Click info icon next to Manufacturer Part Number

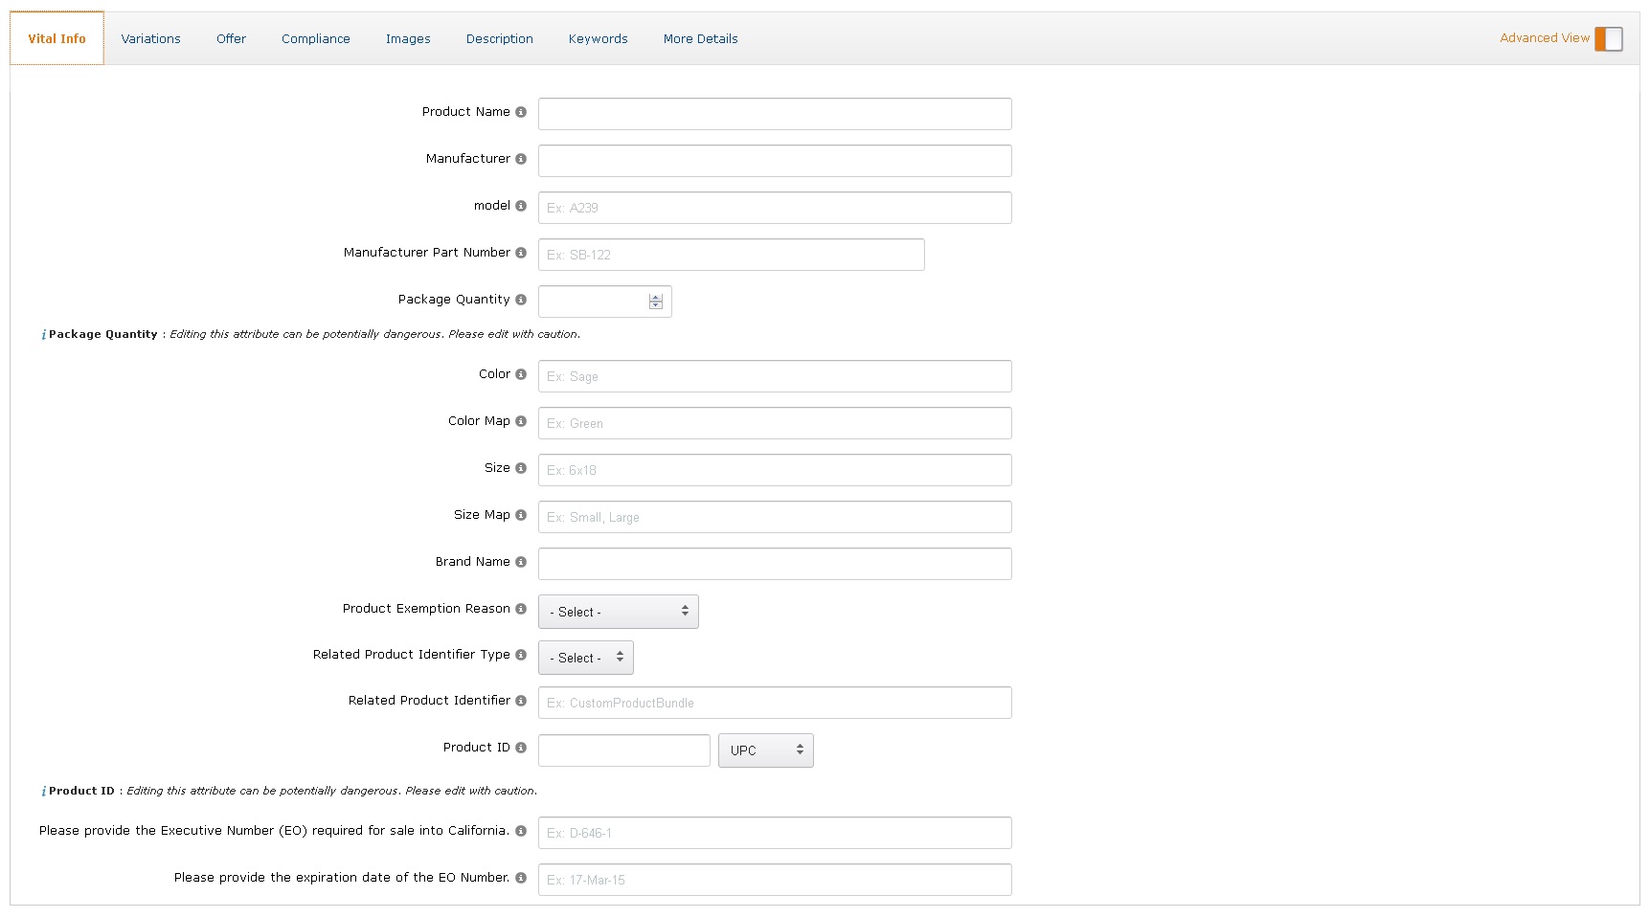tap(521, 253)
